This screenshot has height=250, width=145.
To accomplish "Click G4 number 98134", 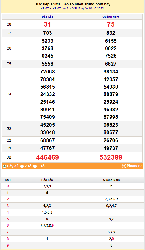I will (x=111, y=72).
